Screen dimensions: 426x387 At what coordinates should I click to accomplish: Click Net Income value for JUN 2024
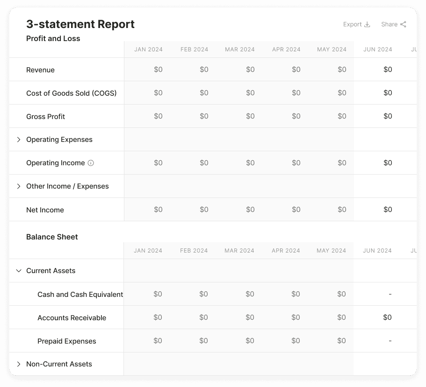(388, 210)
